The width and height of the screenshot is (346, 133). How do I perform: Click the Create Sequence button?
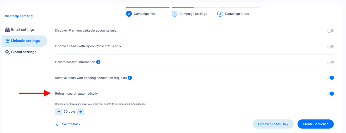(316, 124)
